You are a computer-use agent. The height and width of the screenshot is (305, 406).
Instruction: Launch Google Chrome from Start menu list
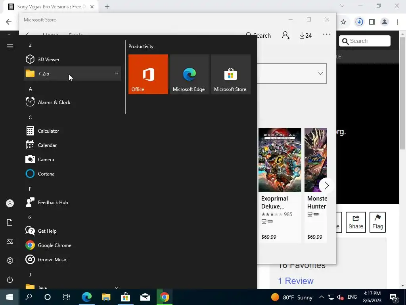(x=73, y=245)
